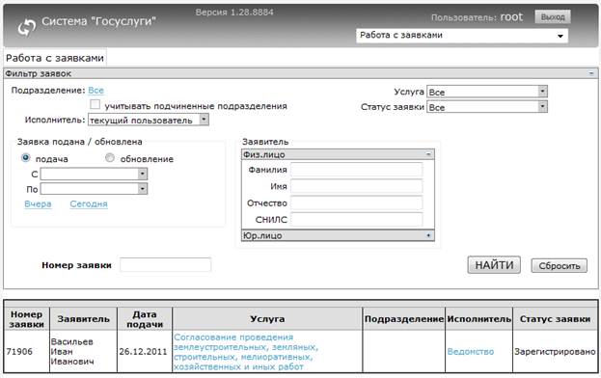The width and height of the screenshot is (601, 378).
Task: Click the Отчество input field
Action: coord(357,202)
